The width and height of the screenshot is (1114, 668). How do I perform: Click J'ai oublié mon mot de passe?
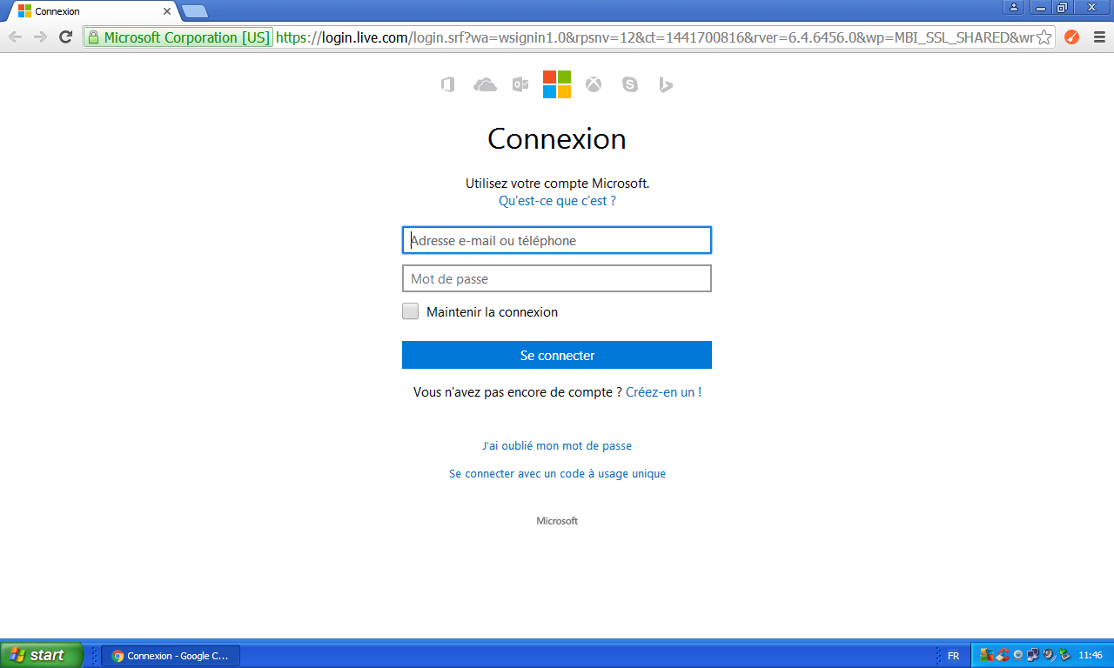(557, 445)
